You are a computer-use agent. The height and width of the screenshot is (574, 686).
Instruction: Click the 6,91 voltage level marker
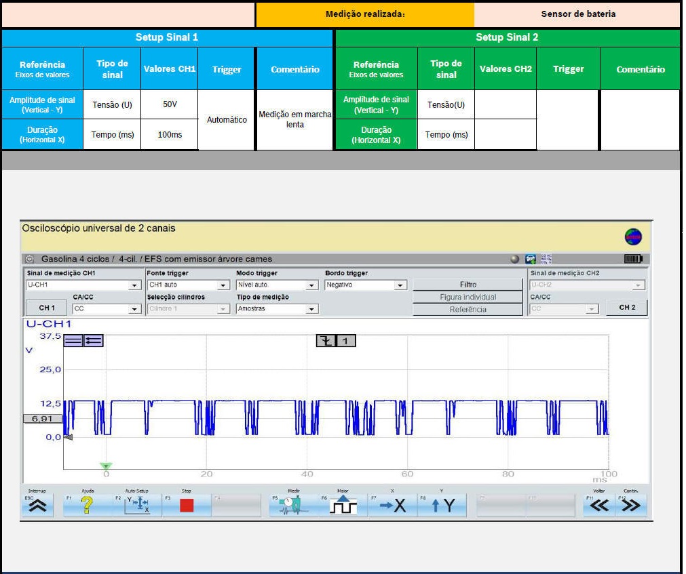pos(42,419)
